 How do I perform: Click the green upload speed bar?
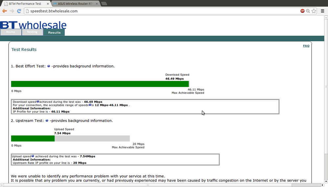coord(33,139)
